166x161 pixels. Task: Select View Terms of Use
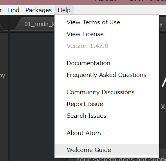pyautogui.click(x=106, y=22)
